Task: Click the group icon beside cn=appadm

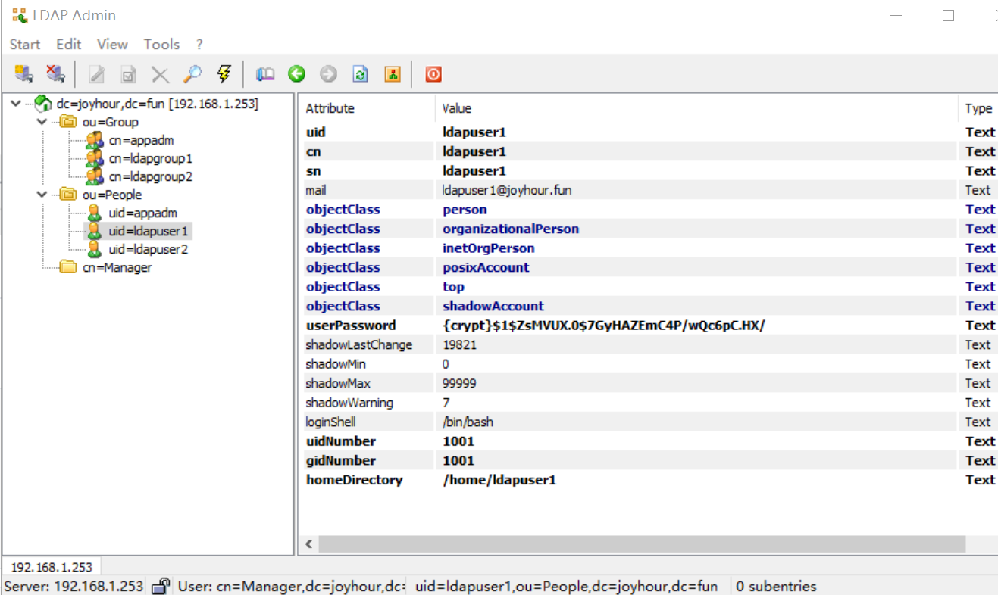Action: (95, 140)
